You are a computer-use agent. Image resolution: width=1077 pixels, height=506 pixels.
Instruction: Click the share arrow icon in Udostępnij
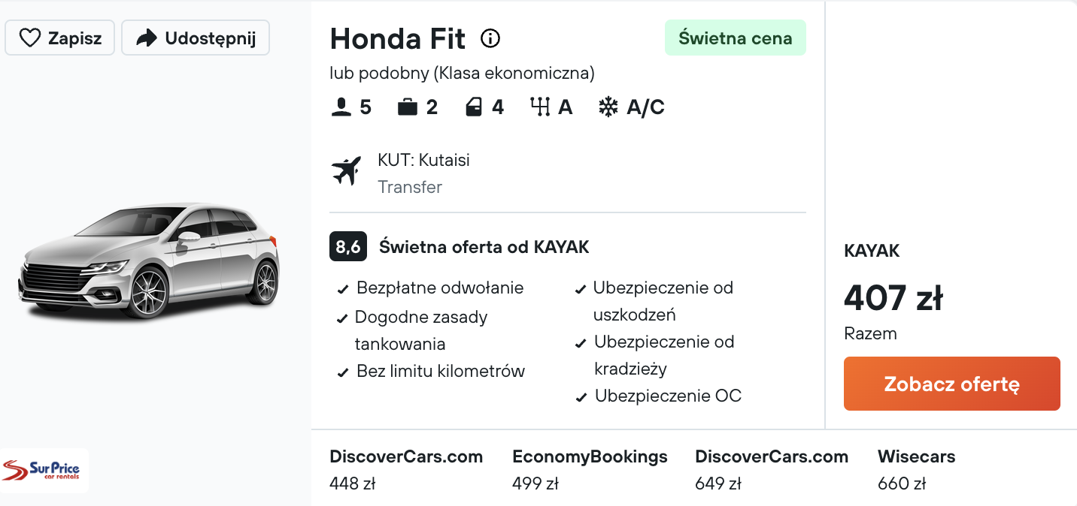tap(147, 38)
